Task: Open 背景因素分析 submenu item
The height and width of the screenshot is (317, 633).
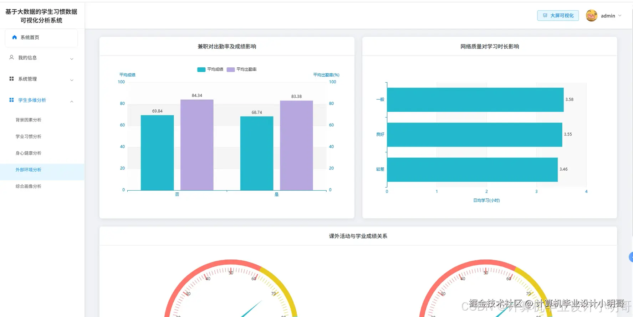Action: [x=29, y=120]
